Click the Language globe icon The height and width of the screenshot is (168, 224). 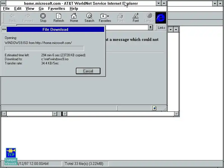(150, 18)
